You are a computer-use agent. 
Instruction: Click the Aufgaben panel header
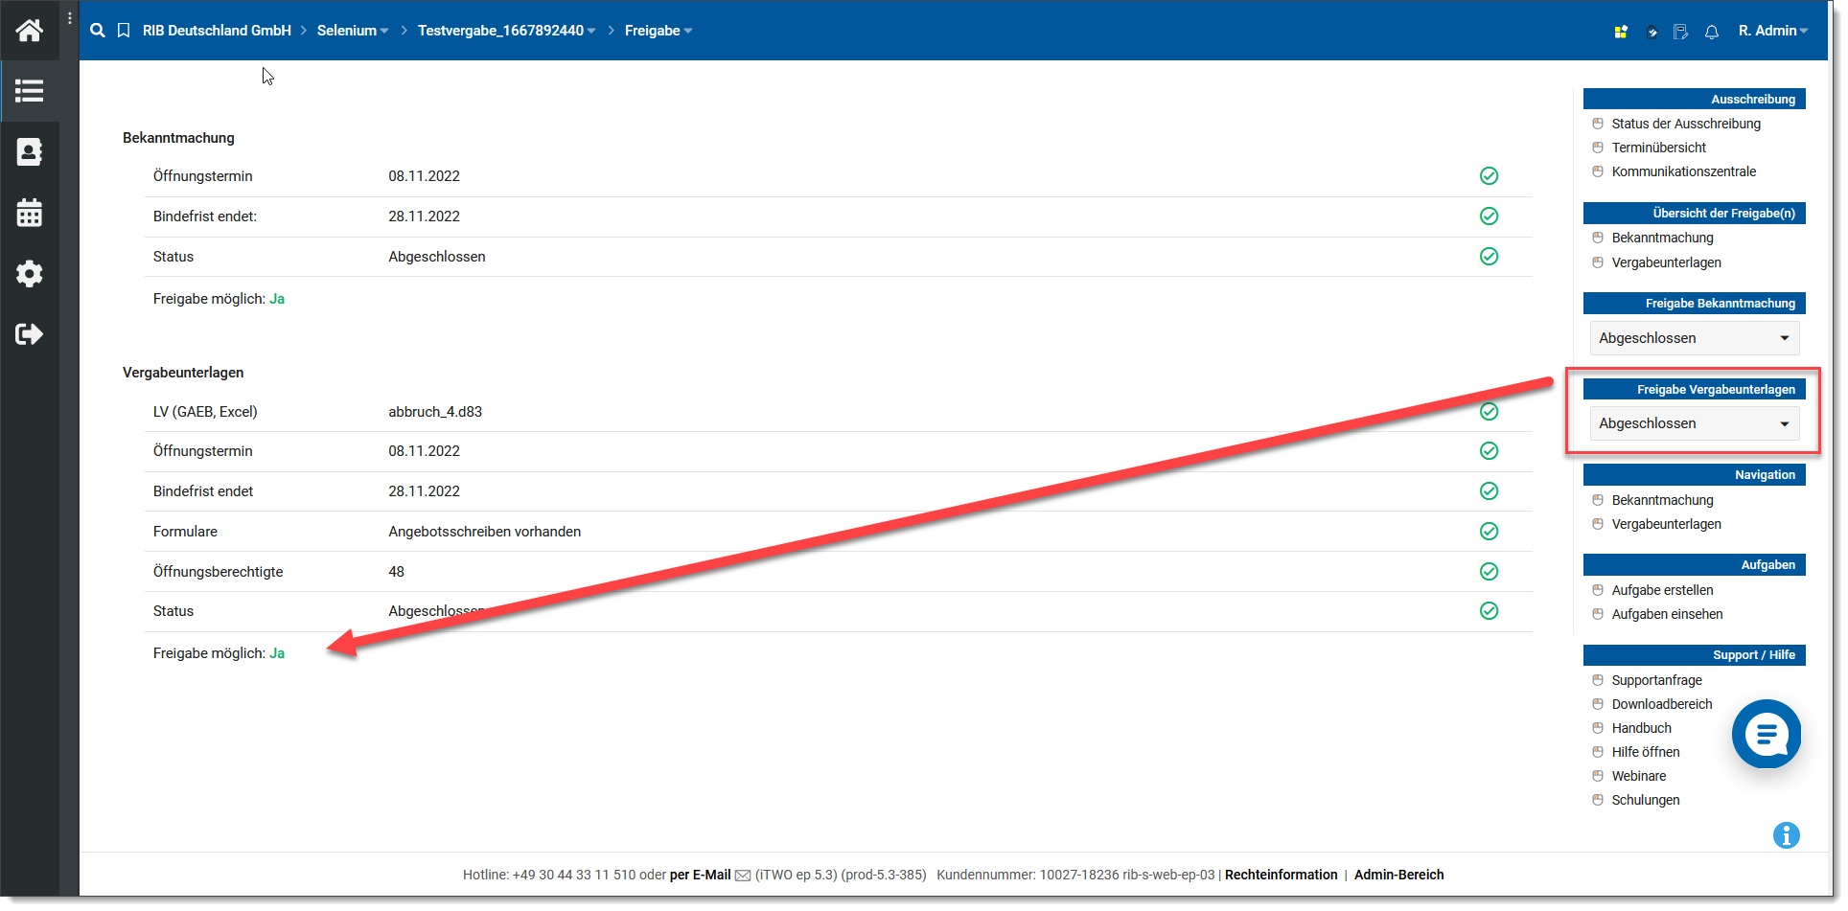(1695, 565)
